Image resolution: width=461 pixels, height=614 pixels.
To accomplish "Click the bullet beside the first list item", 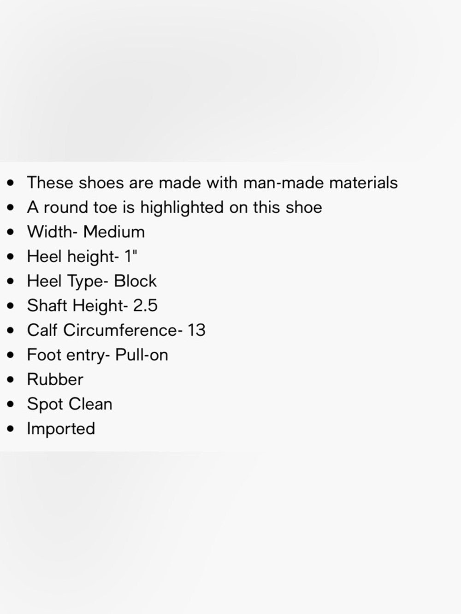I will pos(11,183).
